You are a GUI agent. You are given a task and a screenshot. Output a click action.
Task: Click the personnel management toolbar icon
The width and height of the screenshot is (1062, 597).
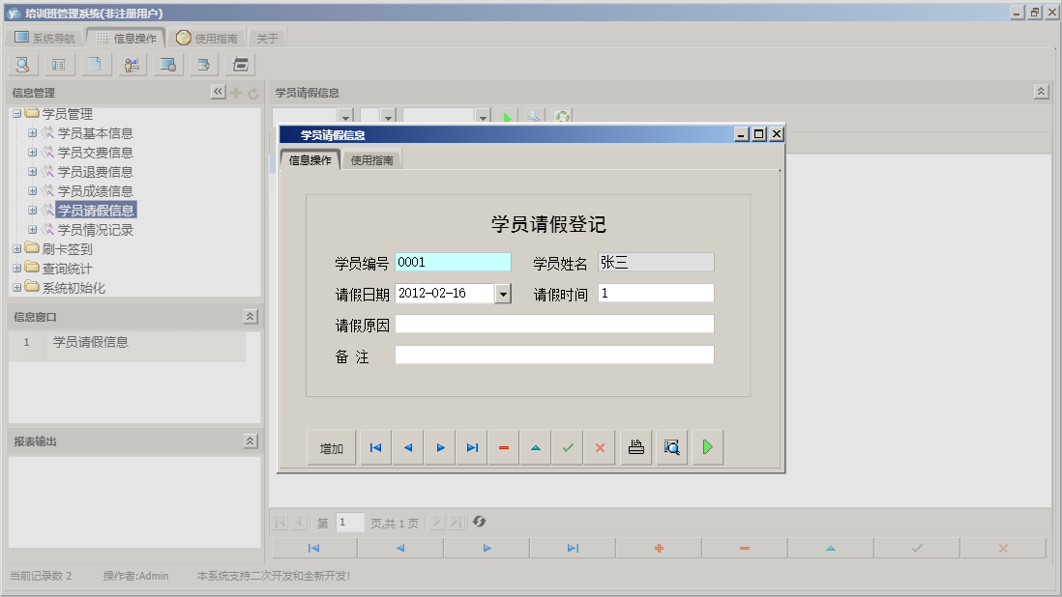click(x=131, y=64)
